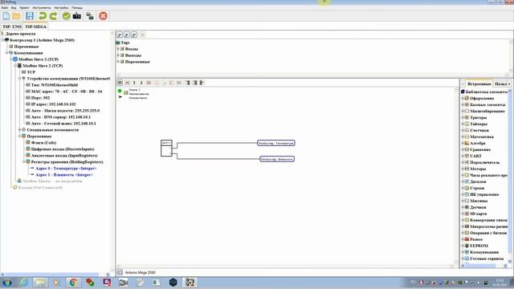The image size is (514, 289).
Task: Click the computers connection icon in toolbar
Action: click(x=90, y=16)
